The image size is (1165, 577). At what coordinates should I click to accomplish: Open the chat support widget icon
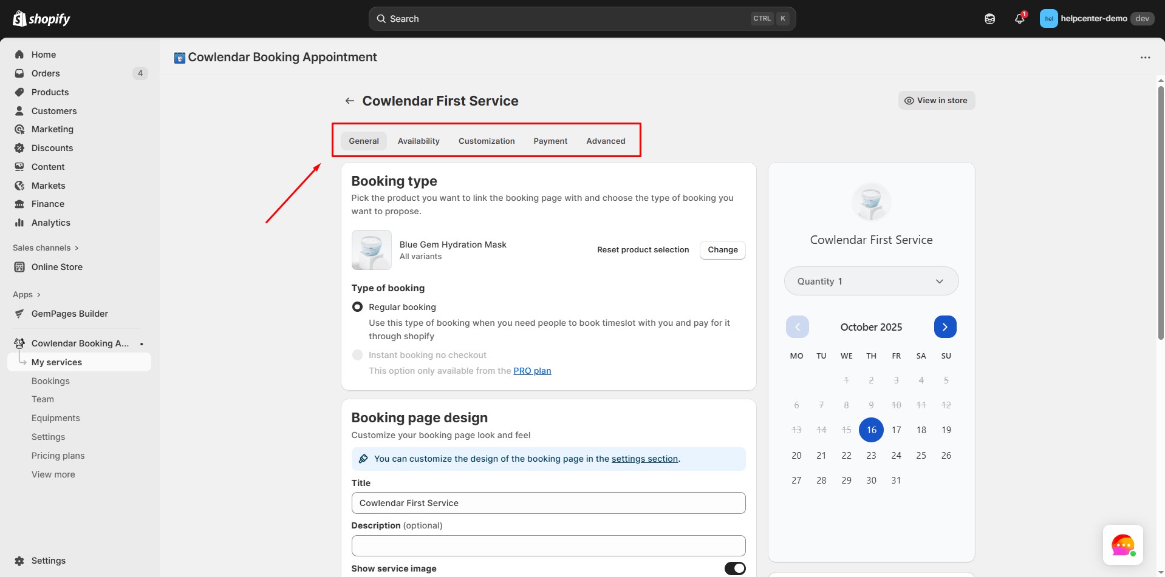tap(1122, 545)
